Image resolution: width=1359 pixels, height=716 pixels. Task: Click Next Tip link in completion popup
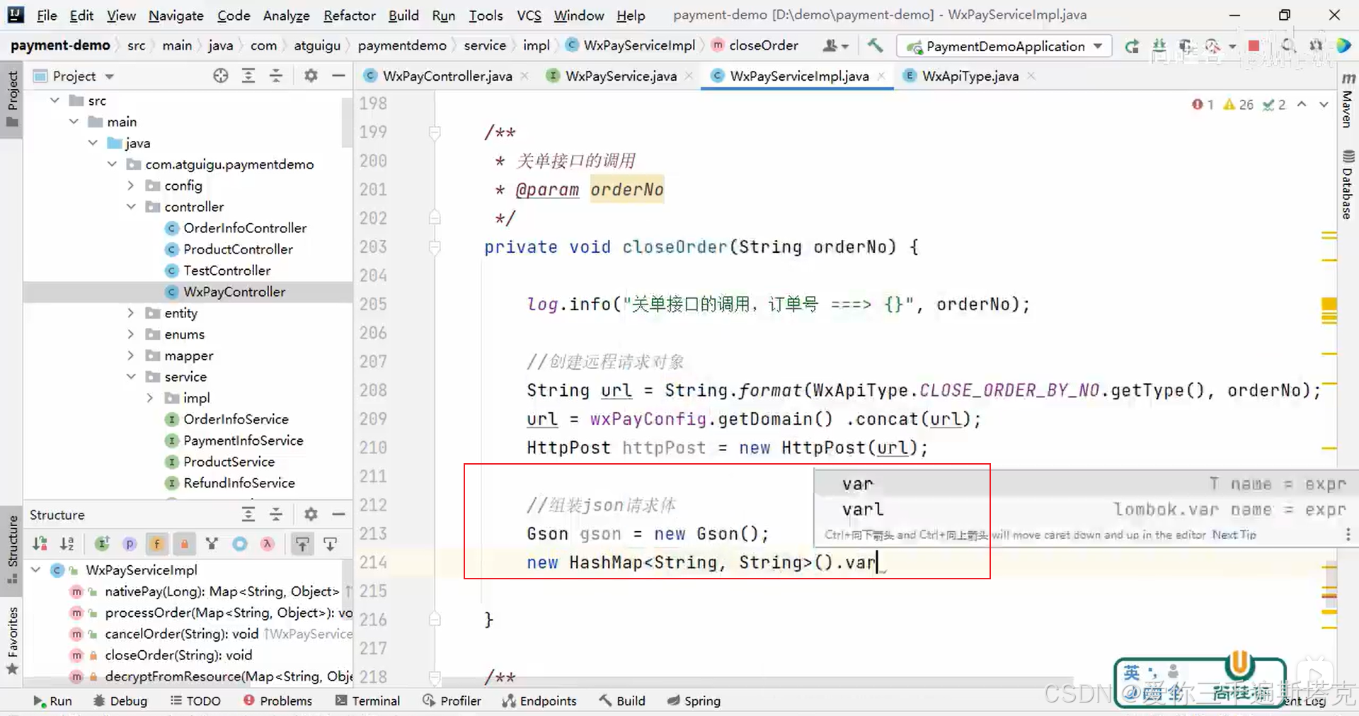pyautogui.click(x=1234, y=535)
